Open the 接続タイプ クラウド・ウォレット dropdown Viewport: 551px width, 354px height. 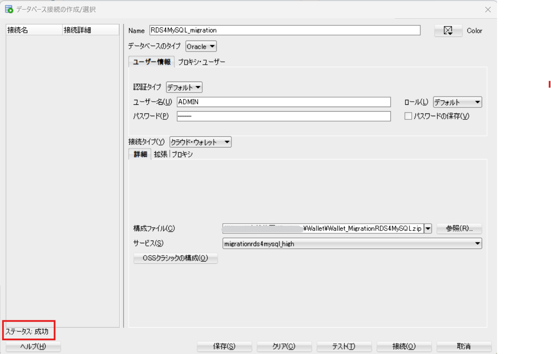tap(200, 142)
